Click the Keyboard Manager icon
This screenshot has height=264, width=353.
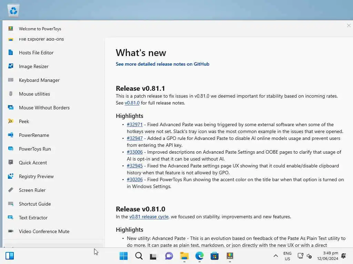(11, 80)
